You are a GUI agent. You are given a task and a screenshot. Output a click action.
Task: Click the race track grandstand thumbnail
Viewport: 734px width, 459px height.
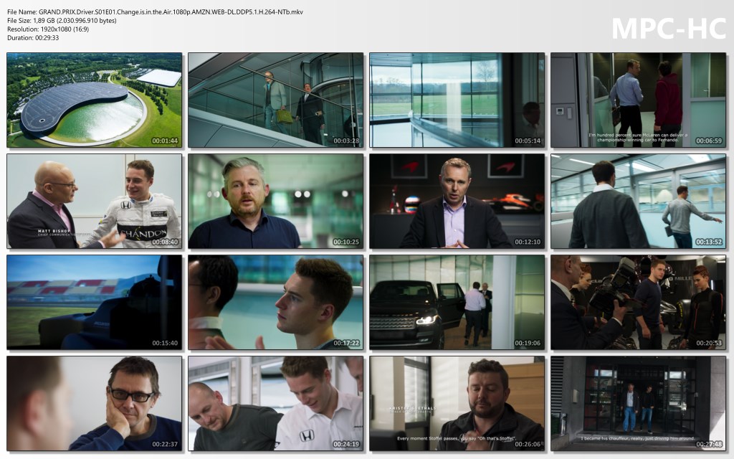pyautogui.click(x=94, y=302)
